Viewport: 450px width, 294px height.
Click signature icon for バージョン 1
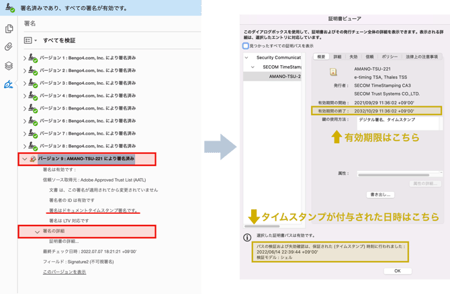33,58
